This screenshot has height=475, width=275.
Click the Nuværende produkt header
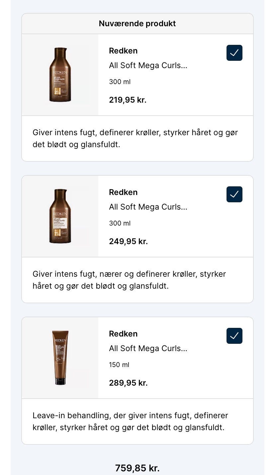coord(137,24)
